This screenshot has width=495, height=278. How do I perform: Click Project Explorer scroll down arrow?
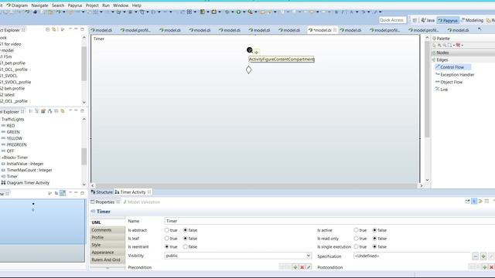pos(84,102)
